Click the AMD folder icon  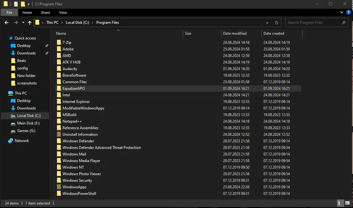pos(59,55)
